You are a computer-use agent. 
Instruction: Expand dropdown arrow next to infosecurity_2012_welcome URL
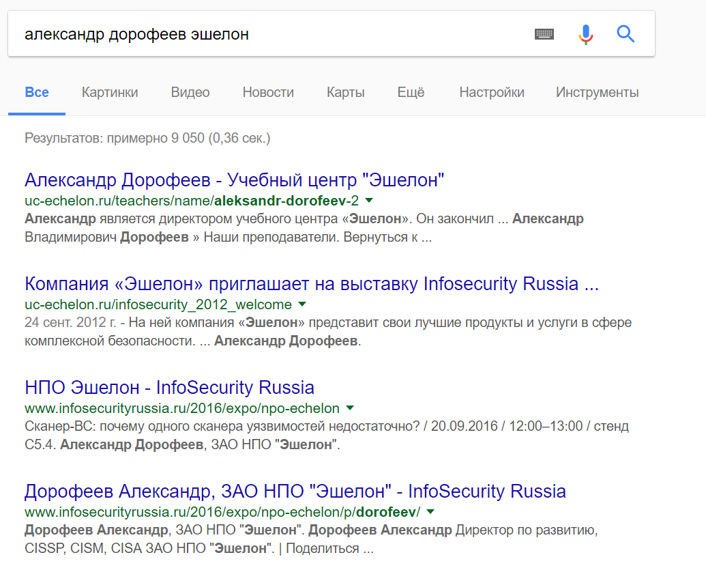point(302,304)
